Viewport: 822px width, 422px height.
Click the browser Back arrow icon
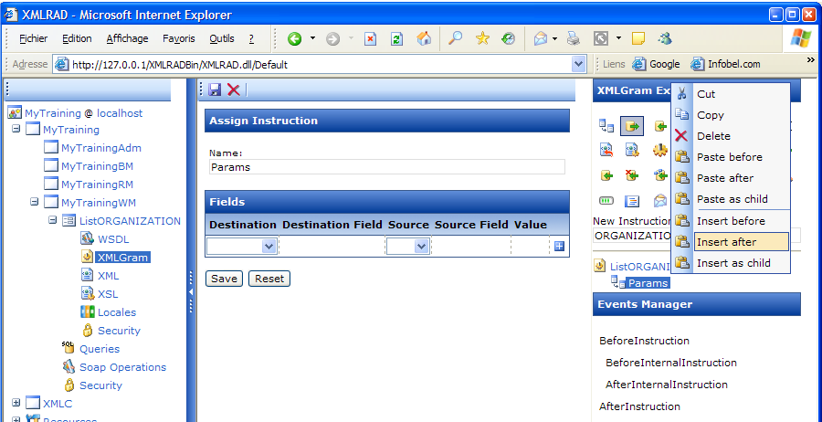pyautogui.click(x=294, y=38)
